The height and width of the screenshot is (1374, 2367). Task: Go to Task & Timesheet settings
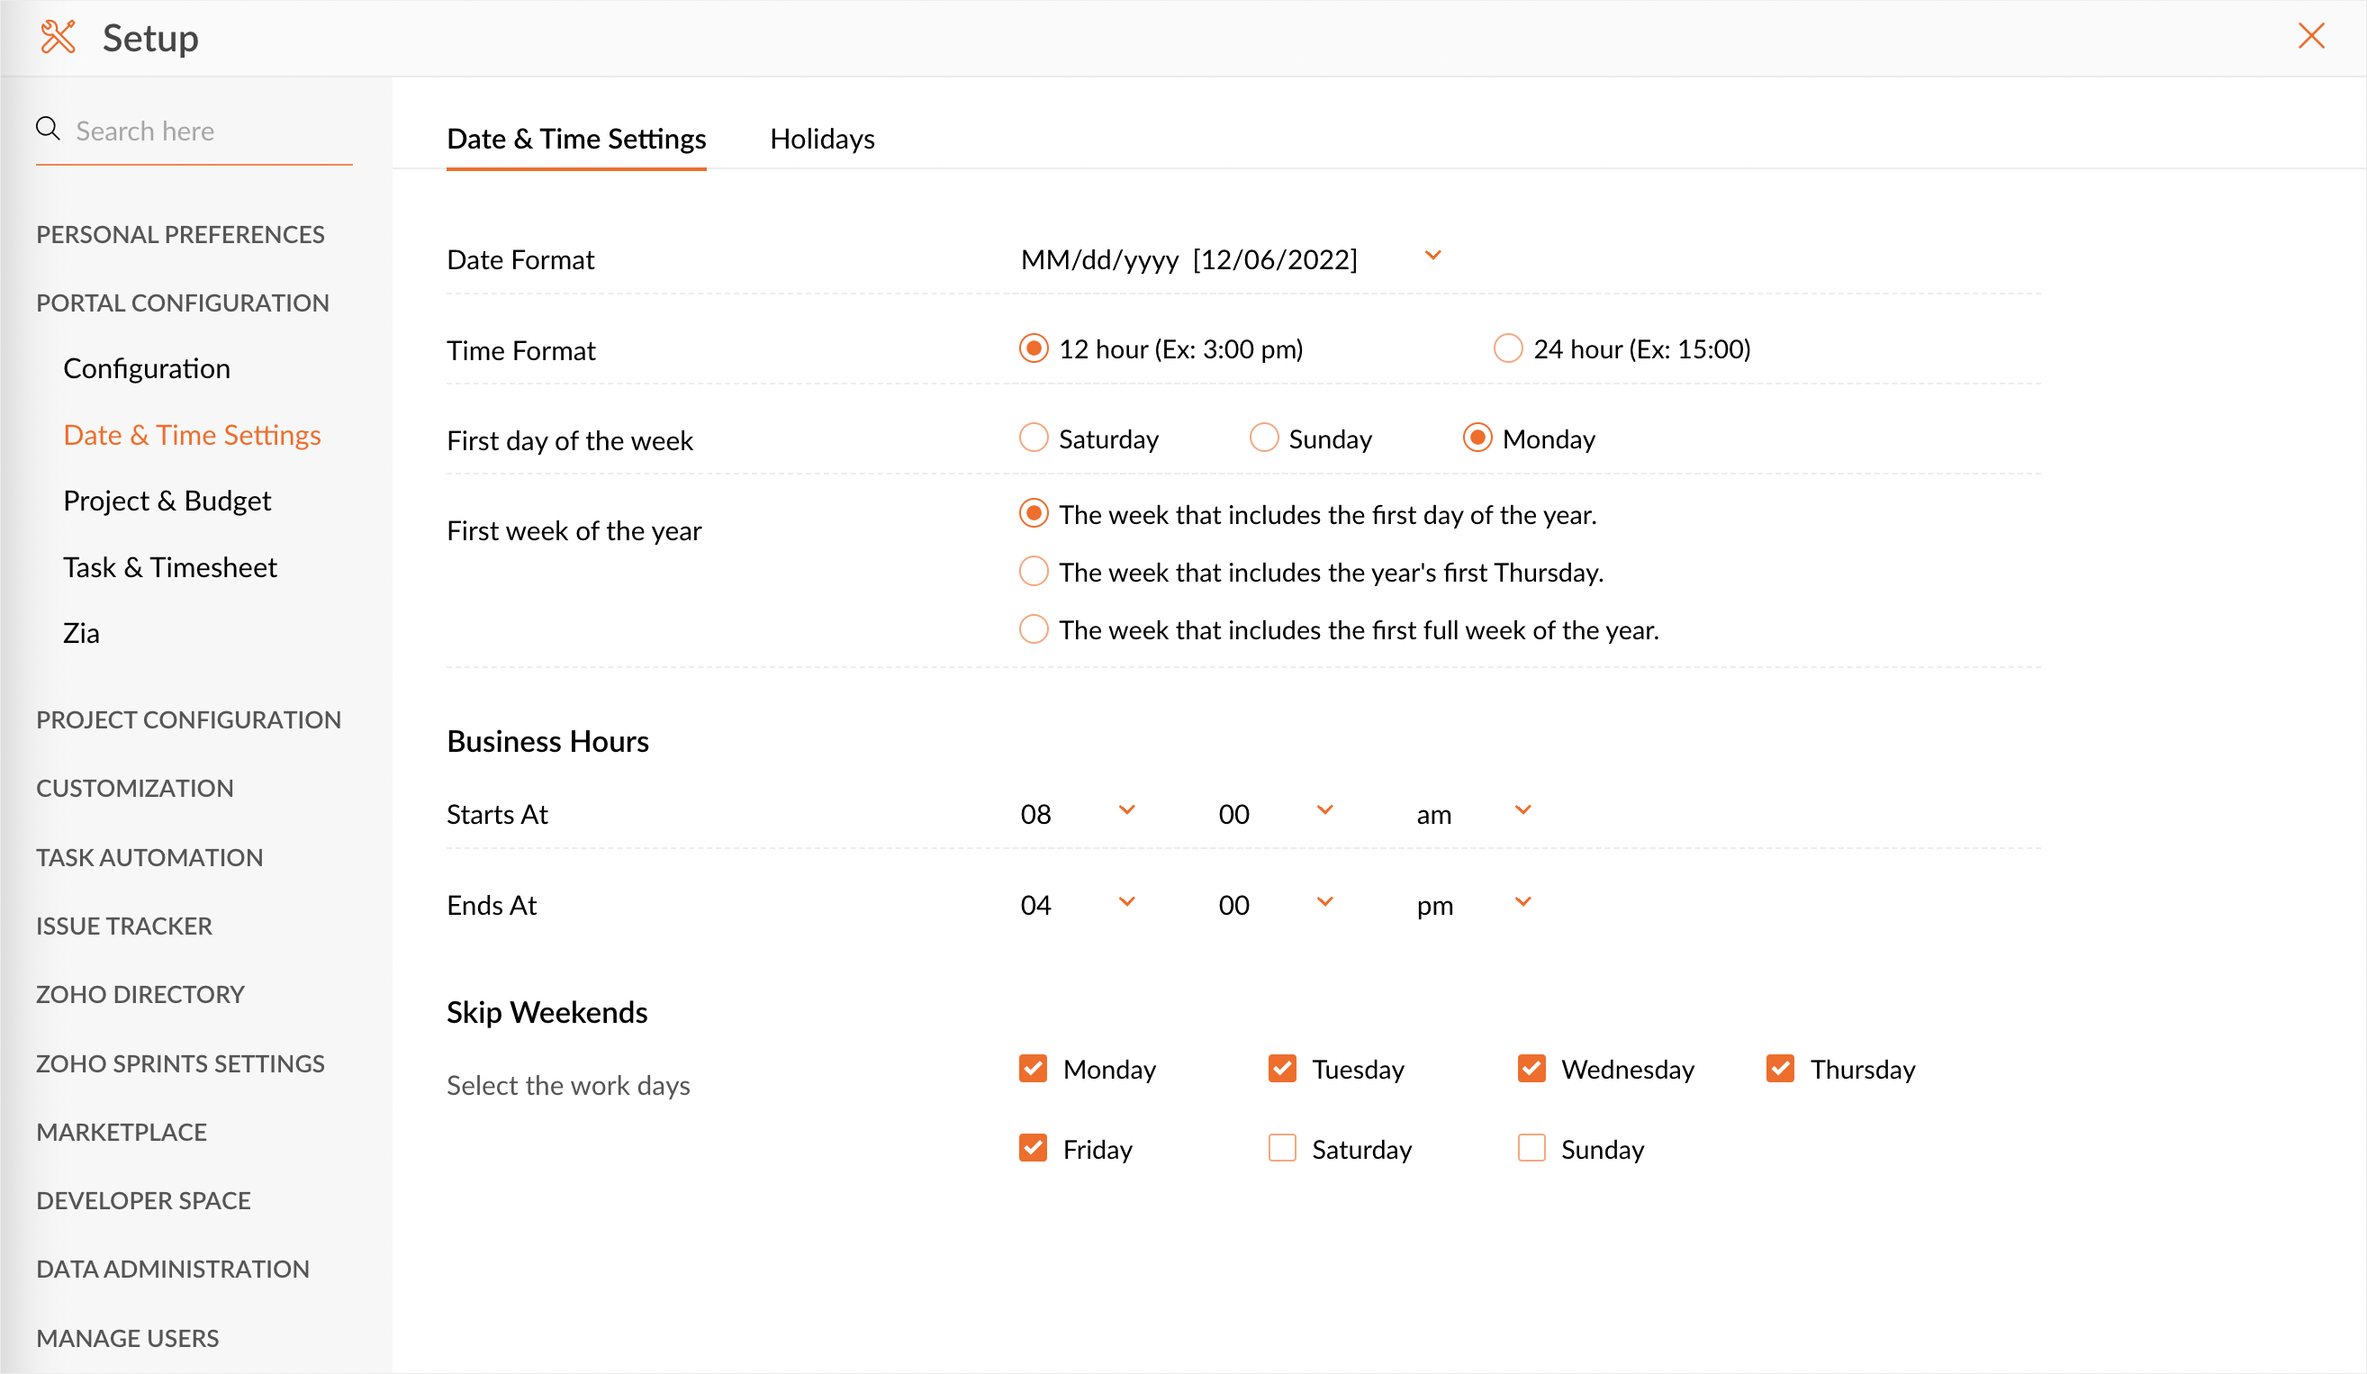click(x=170, y=567)
